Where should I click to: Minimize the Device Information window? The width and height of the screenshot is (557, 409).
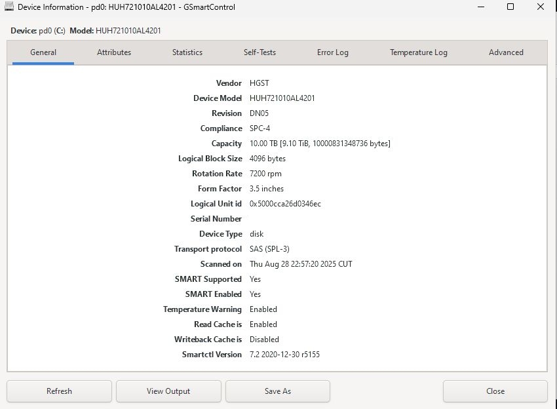pyautogui.click(x=481, y=7)
